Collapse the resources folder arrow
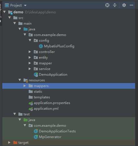The width and height of the screenshot is (138, 146). pyautogui.click(x=20, y=80)
